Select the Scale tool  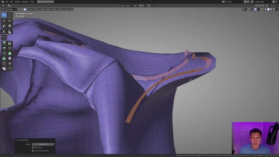(x=4, y=26)
